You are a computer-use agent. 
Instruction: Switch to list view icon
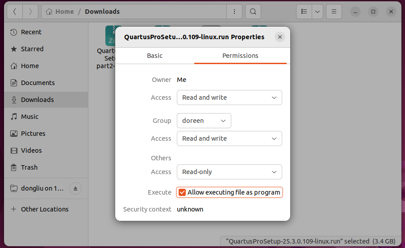tap(304, 12)
